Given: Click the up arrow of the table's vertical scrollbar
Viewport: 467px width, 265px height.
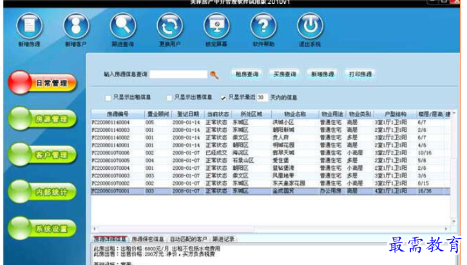Looking at the screenshot, I should pyautogui.click(x=453, y=113).
